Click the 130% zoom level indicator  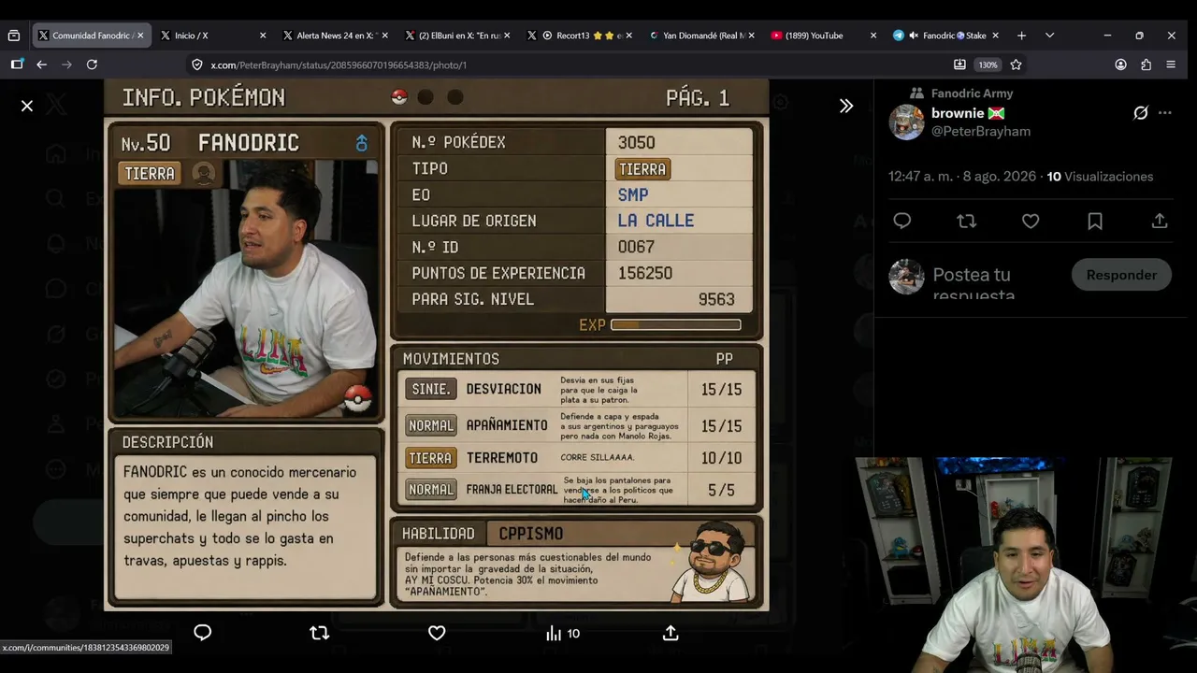[x=988, y=64]
